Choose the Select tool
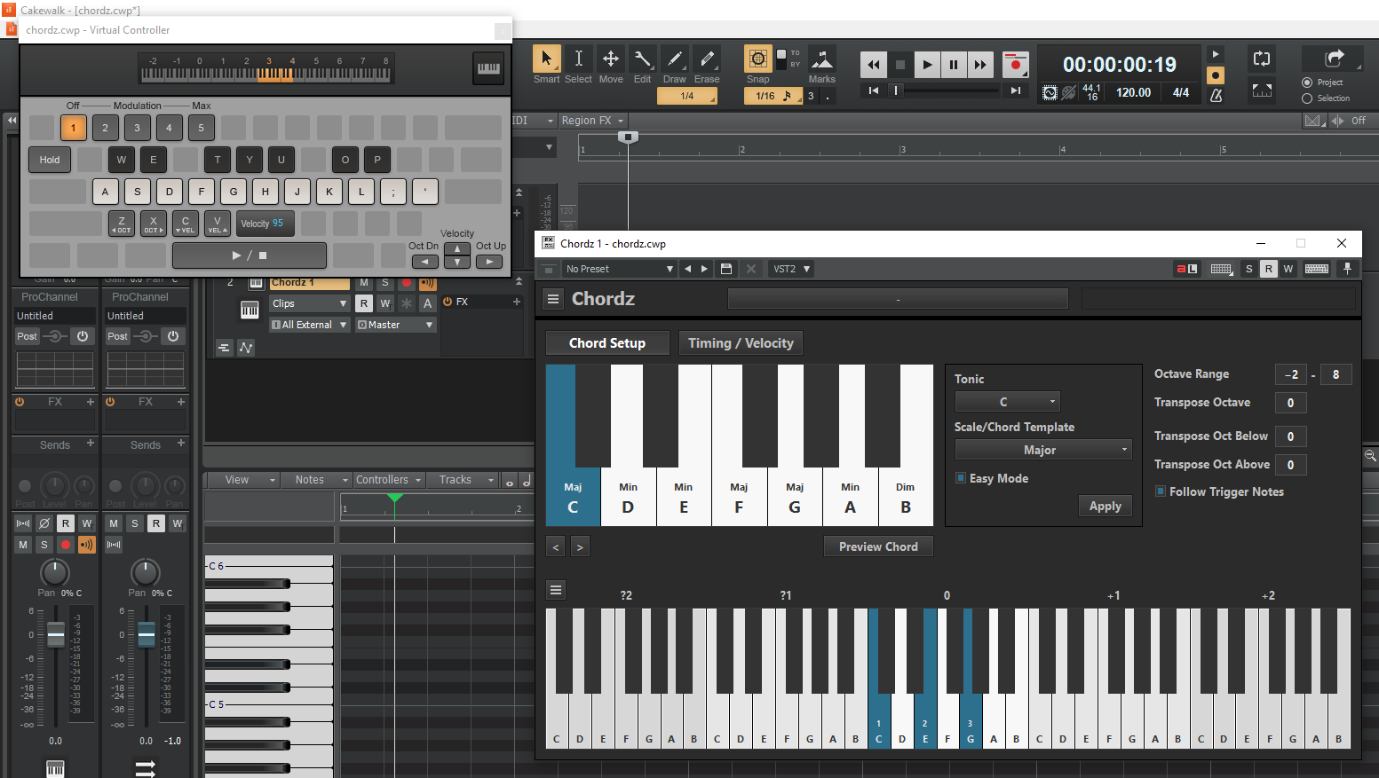 (578, 59)
